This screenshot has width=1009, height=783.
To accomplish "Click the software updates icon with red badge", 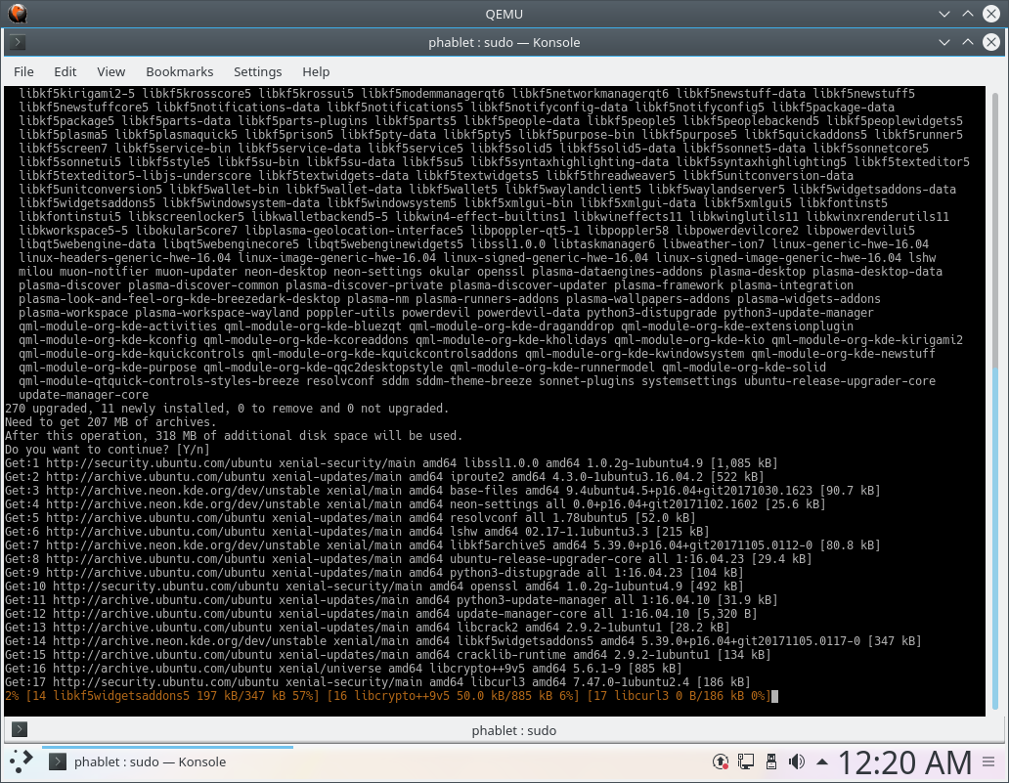I will click(721, 761).
